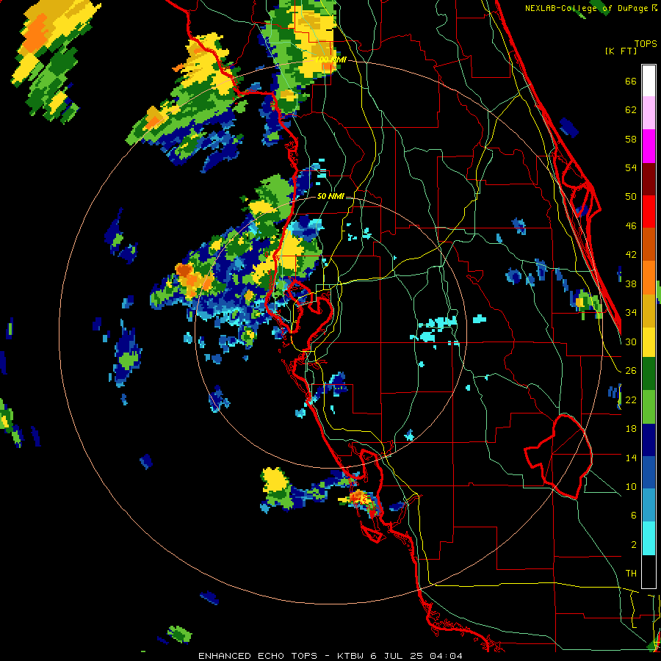
Task: Click the magenta swatch beside 58
Action: point(649,146)
